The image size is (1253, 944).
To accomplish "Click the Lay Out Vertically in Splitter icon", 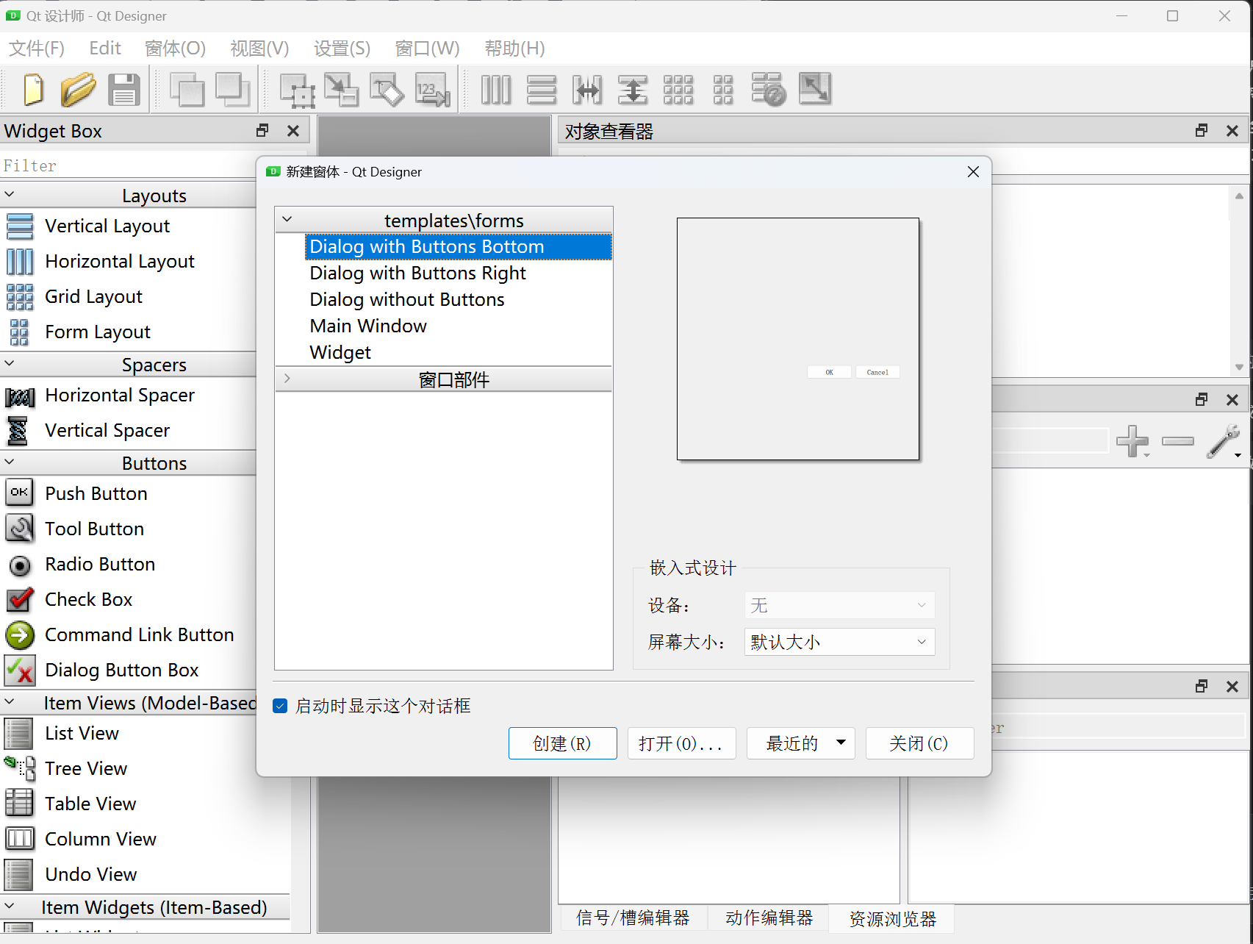I will [x=633, y=90].
